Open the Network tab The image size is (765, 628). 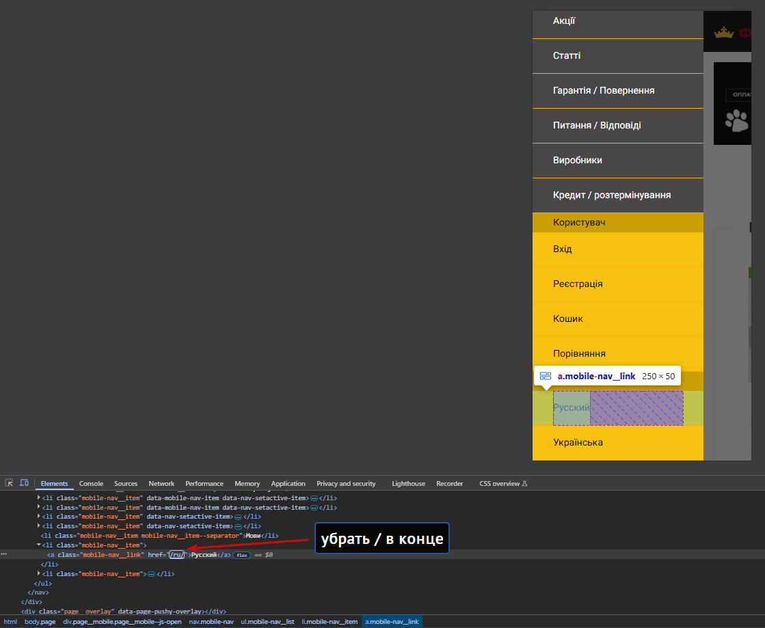click(161, 484)
